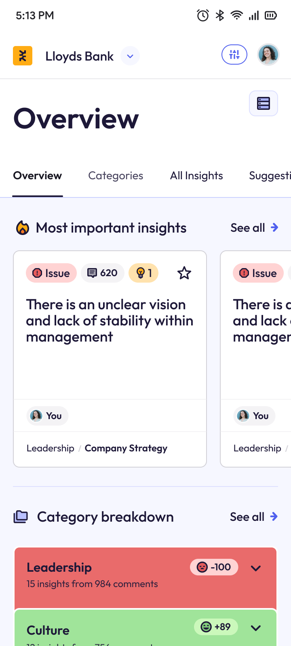Tap the Issue tag on first card
Viewport: 291px width, 646px height.
51,273
